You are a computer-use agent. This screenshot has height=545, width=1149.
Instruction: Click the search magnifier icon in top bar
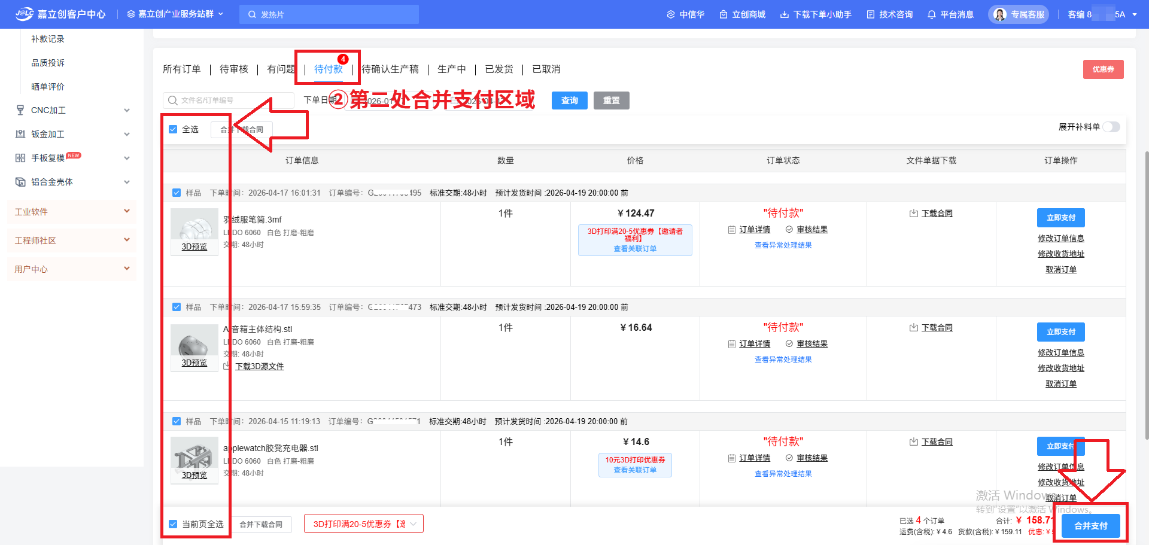252,14
